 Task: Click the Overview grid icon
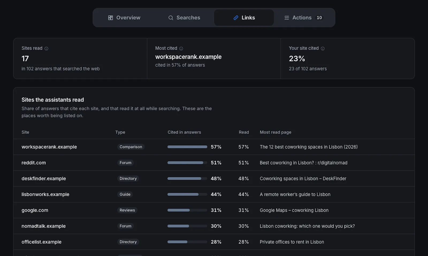(110, 18)
